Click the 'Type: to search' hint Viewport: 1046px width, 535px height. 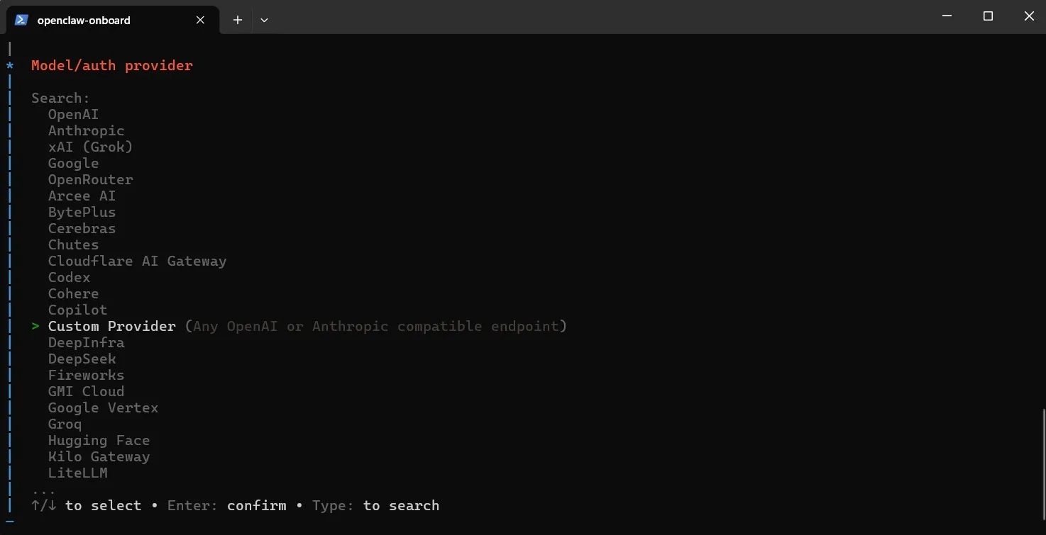tap(375, 505)
